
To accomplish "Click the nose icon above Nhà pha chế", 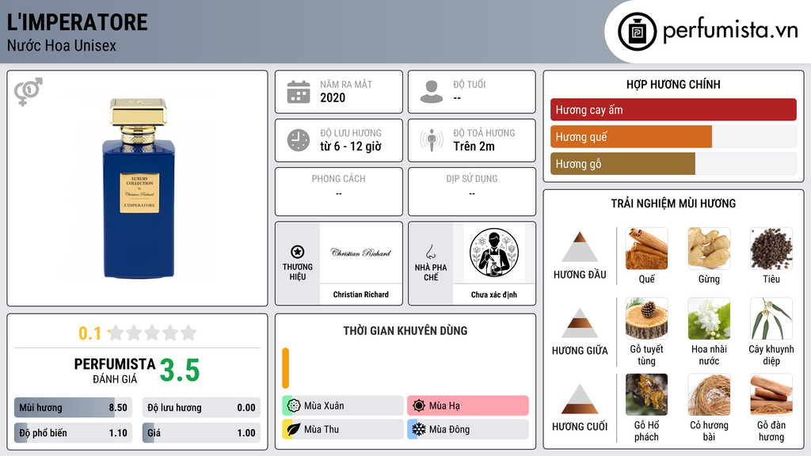I will pyautogui.click(x=430, y=252).
